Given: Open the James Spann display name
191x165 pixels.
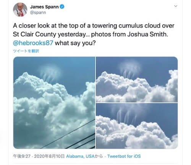Looking at the screenshot, I should tap(44, 7).
